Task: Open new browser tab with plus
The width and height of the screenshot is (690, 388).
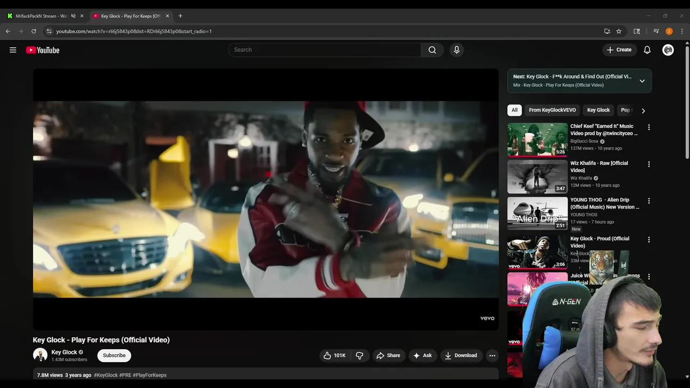Action: [180, 16]
